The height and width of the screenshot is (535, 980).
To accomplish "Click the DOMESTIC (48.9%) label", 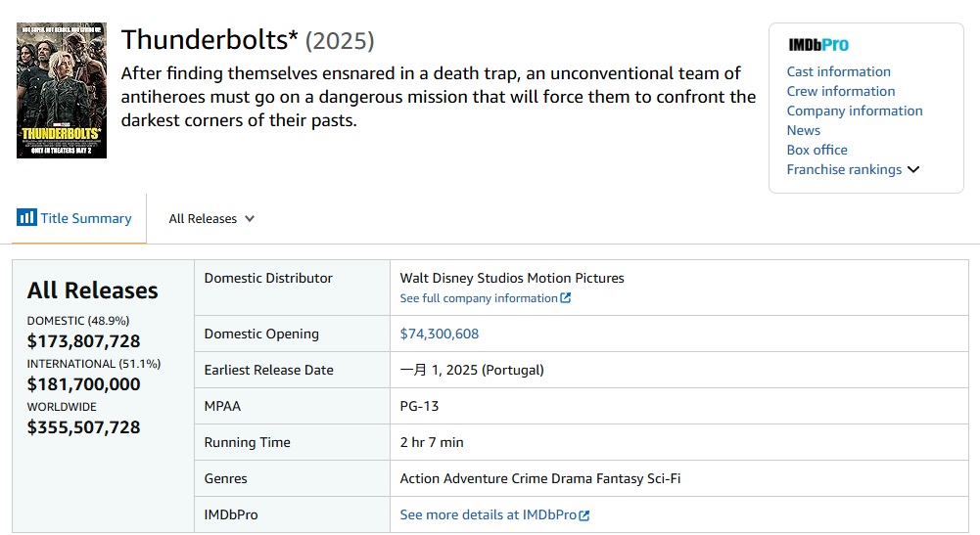I will (x=78, y=321).
